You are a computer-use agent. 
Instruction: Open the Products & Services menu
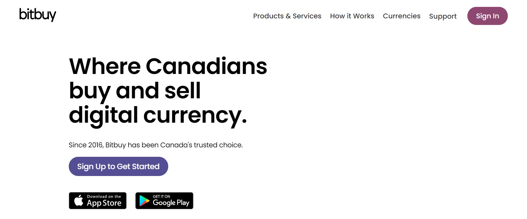click(x=287, y=16)
